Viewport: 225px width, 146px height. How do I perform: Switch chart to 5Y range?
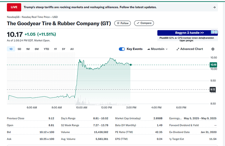point(64,49)
